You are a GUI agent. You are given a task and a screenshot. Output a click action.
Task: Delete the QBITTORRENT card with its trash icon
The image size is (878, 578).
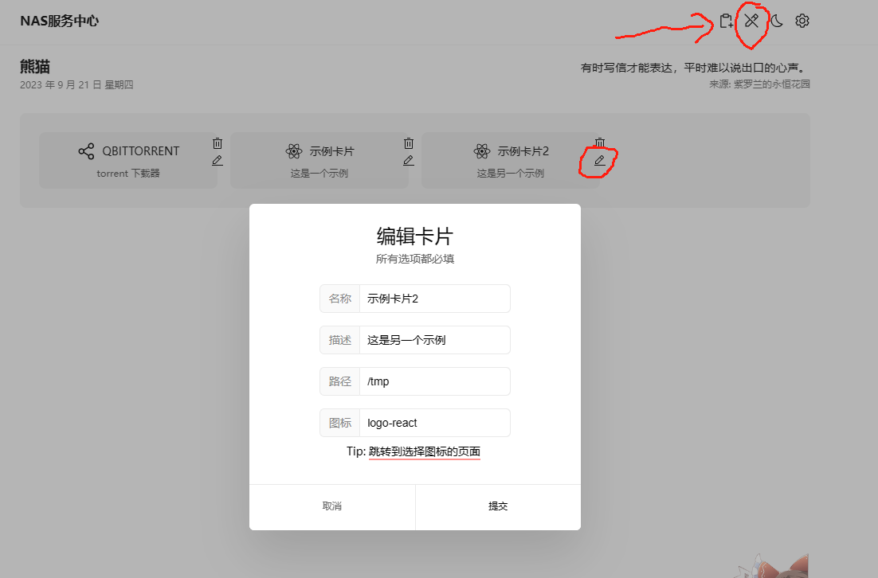pyautogui.click(x=218, y=143)
